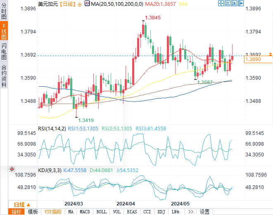
Task: Select the LW& indicator button
Action: [x=176, y=212]
